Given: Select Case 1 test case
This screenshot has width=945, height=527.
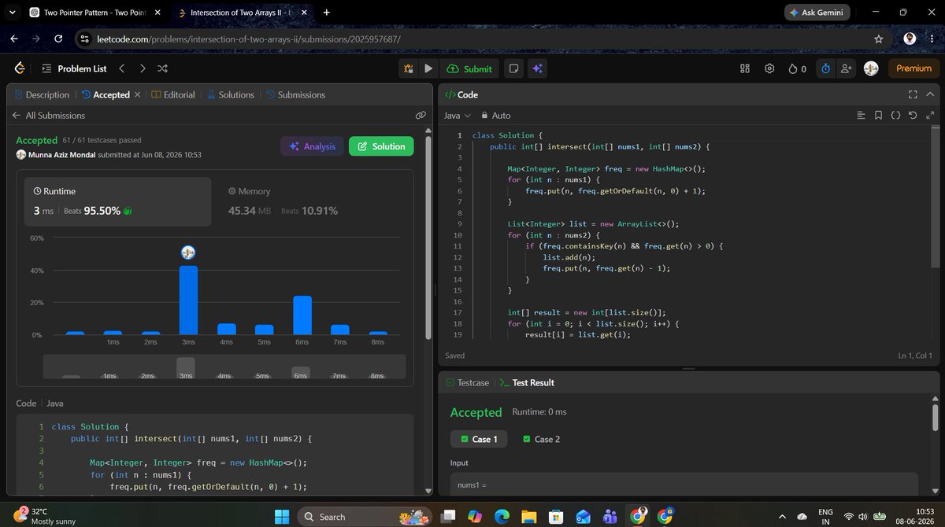Looking at the screenshot, I should pyautogui.click(x=478, y=439).
